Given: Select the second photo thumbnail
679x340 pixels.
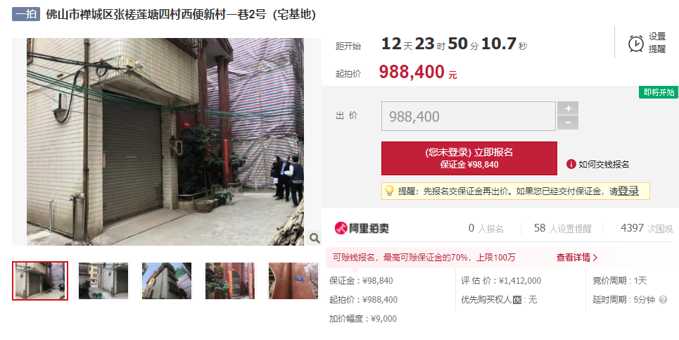Looking at the screenshot, I should pos(103,281).
